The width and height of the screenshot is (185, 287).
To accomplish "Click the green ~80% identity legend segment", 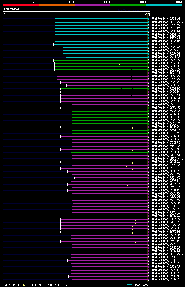I will [x=128, y=5].
